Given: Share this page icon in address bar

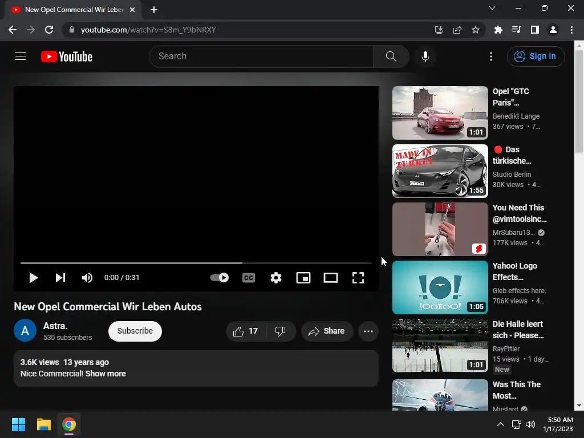Looking at the screenshot, I should click(x=457, y=30).
